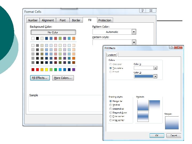Screen dimensions: 192x144
Task: Select the top-right gradient variant thumbnail
Action: 155,105
